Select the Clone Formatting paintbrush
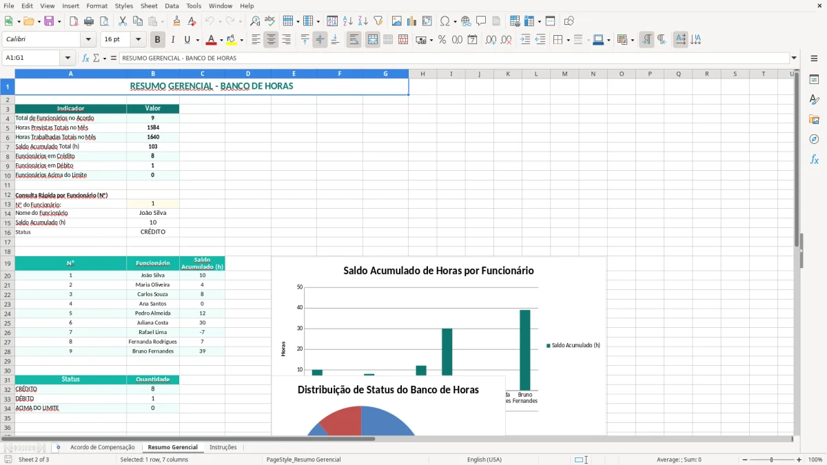 (176, 21)
